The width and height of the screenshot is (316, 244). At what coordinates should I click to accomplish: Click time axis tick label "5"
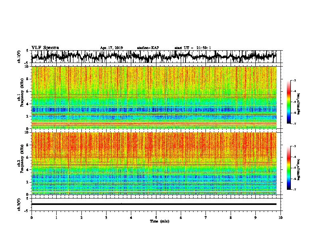[156, 218]
